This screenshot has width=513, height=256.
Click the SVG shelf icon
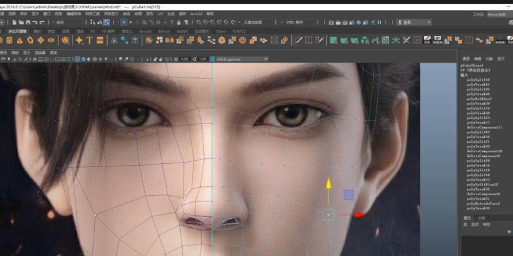[x=100, y=40]
